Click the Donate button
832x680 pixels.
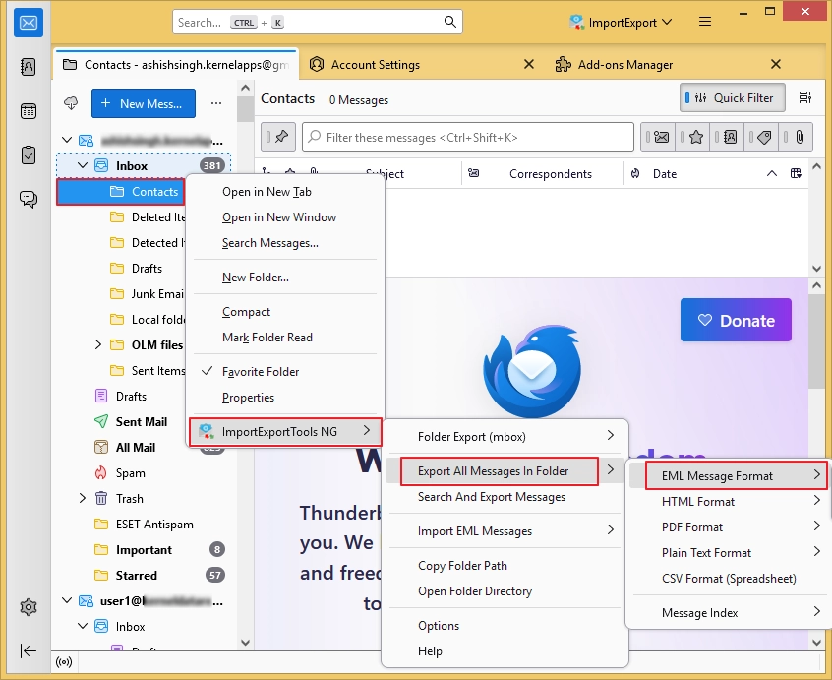(736, 320)
